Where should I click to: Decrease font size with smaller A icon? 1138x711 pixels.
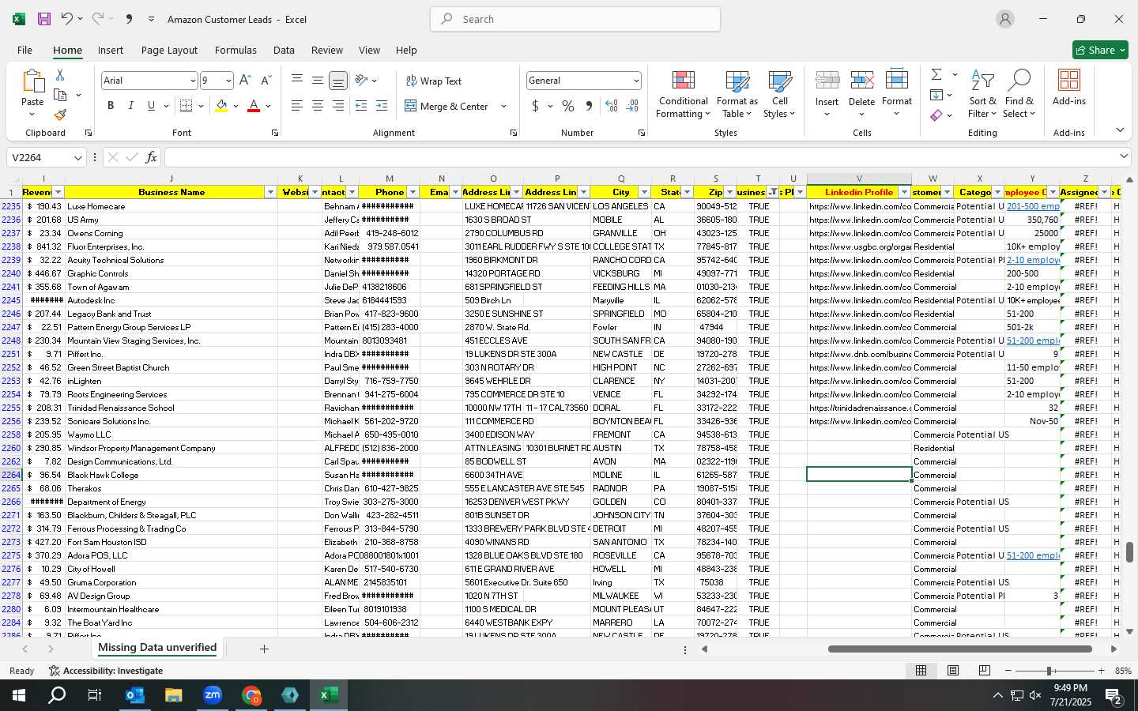[266, 81]
